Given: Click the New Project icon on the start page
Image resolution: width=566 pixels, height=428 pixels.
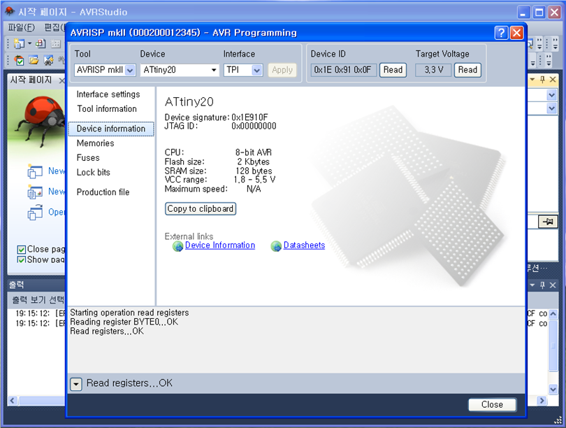Looking at the screenshot, I should point(35,171).
